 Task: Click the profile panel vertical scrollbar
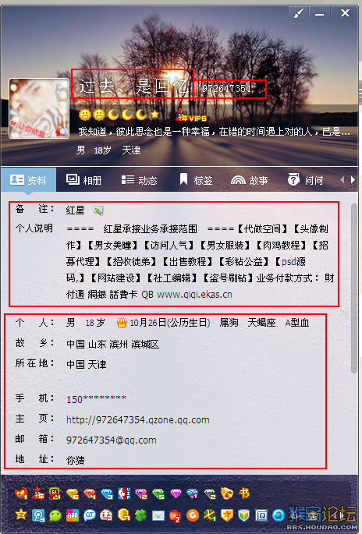coord(354,288)
